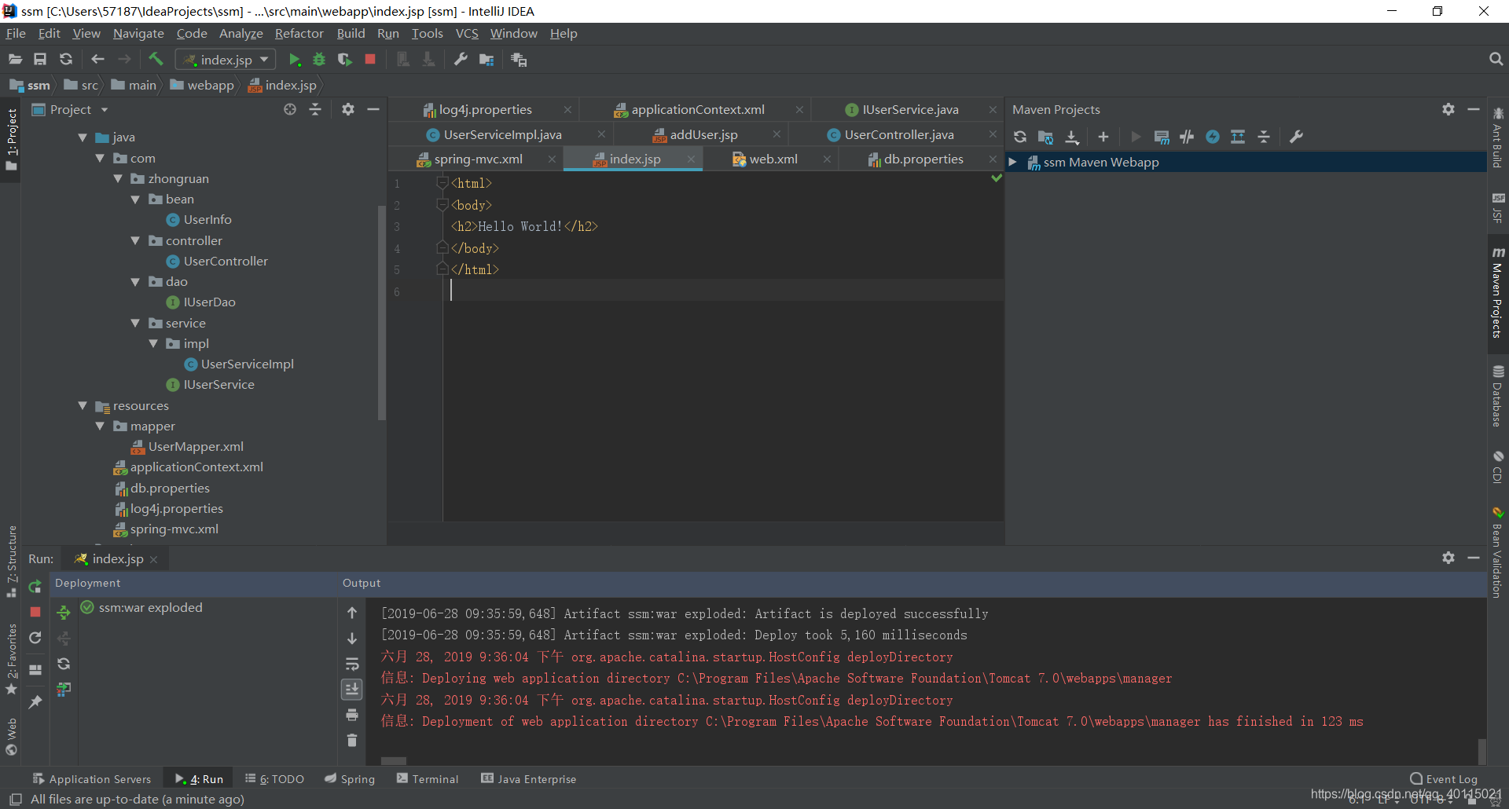
Task: Toggle offline mode in Maven panel
Action: pyautogui.click(x=1188, y=137)
